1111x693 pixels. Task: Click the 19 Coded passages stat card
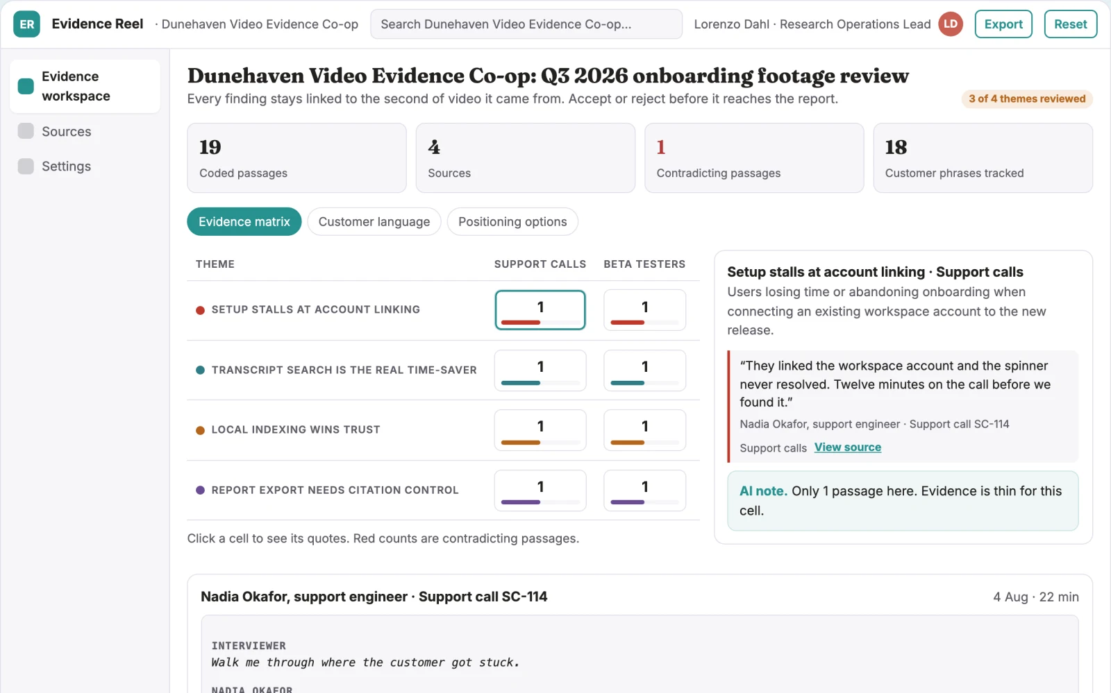(x=296, y=158)
